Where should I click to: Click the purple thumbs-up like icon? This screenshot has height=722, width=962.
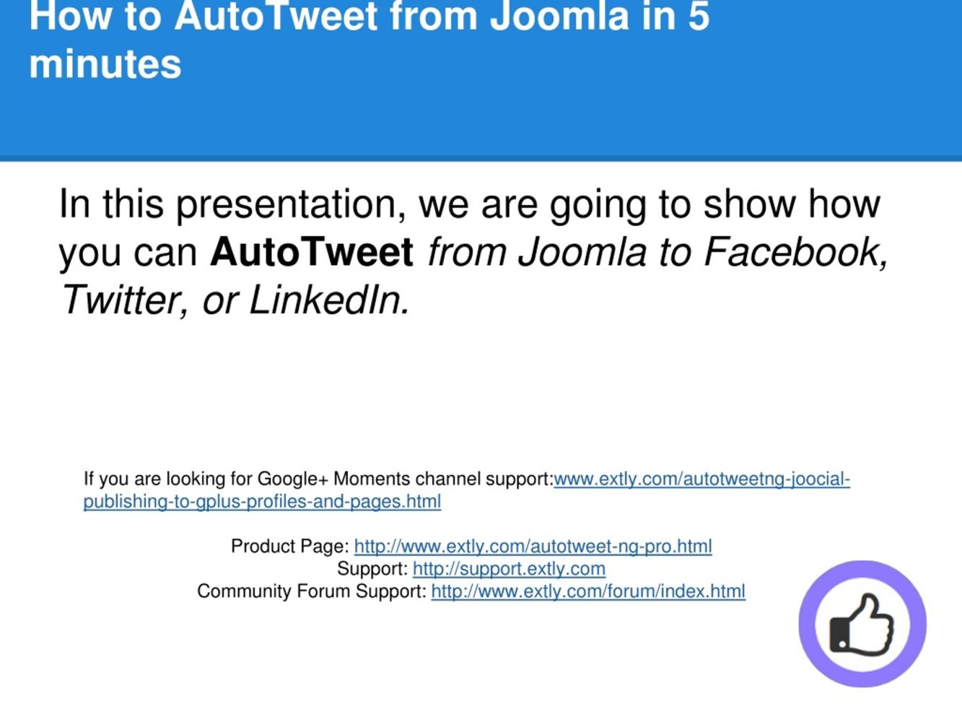pos(862,624)
